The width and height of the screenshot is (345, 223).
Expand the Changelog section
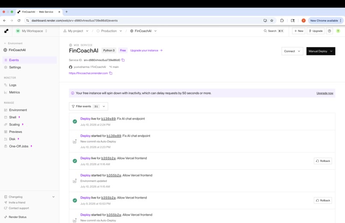coord(54,197)
